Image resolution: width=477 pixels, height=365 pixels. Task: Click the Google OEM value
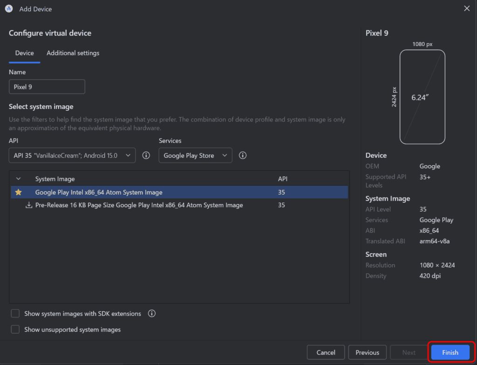[429, 166]
